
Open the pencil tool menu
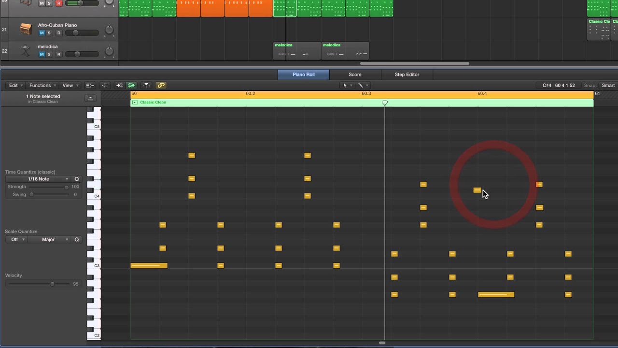363,86
